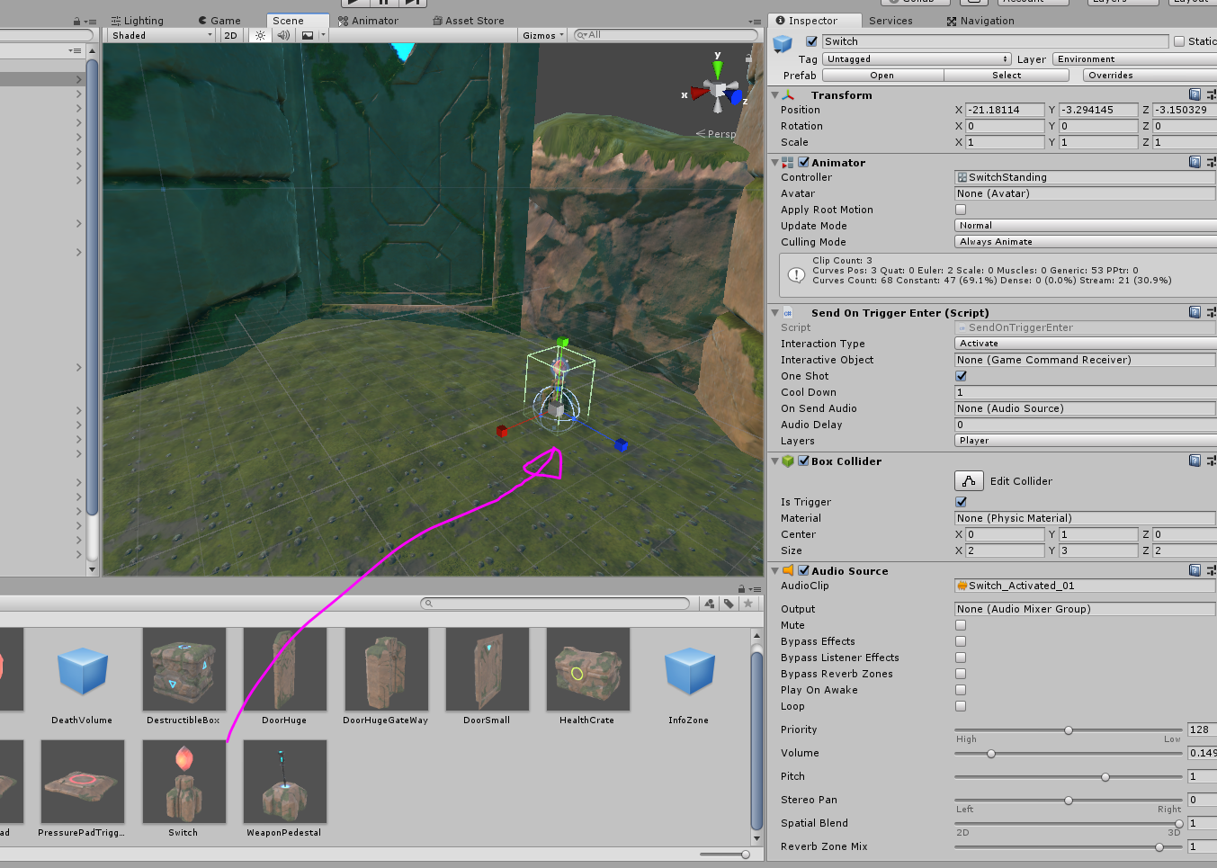Viewport: 1217px width, 868px height.
Task: Click the Position X input field
Action: click(1005, 110)
